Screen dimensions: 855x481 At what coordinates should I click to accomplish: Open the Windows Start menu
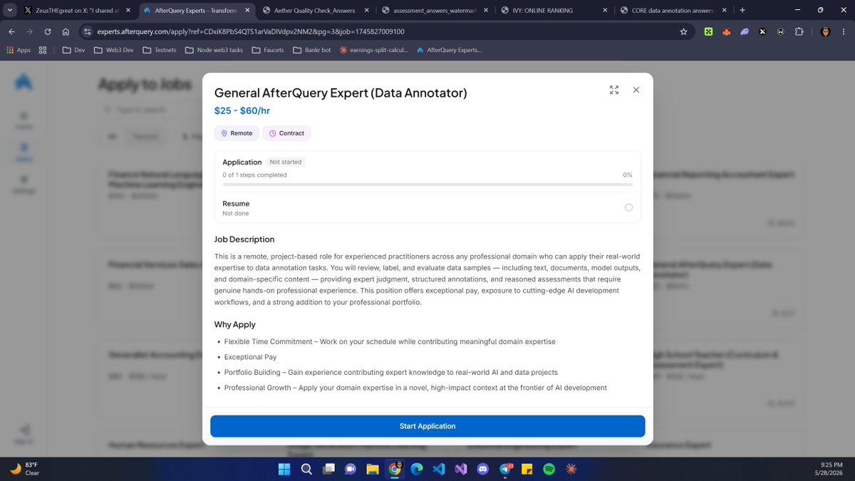(284, 469)
